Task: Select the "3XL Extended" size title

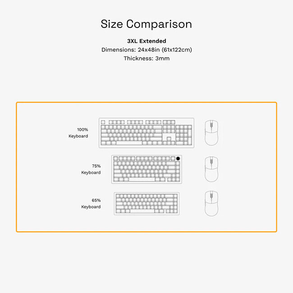Action: point(146,41)
